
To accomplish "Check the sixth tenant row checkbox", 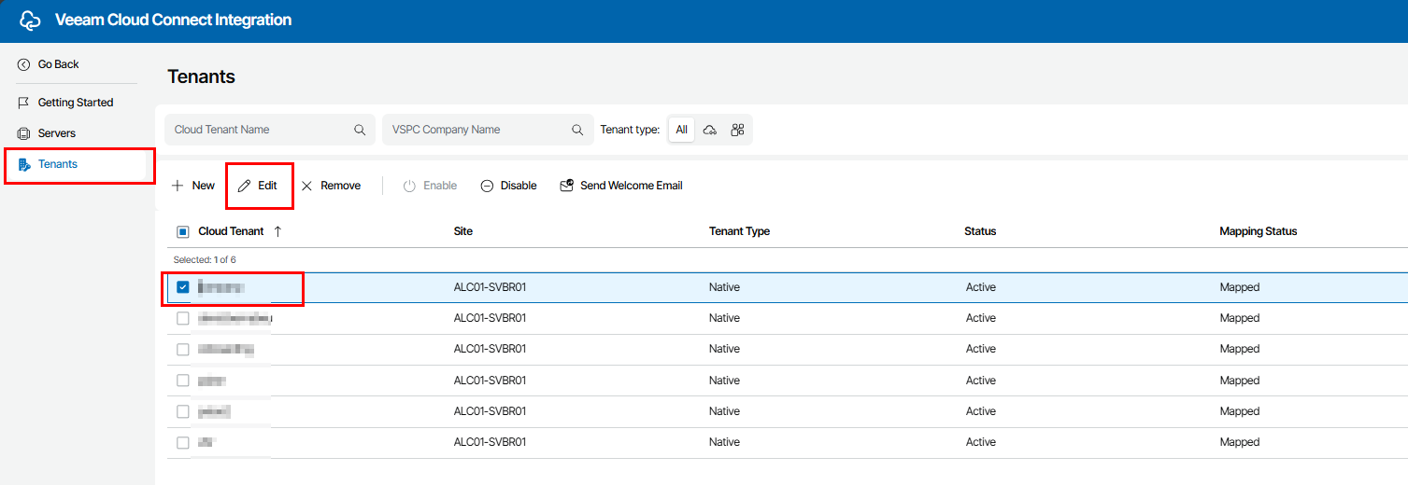I will pyautogui.click(x=183, y=442).
